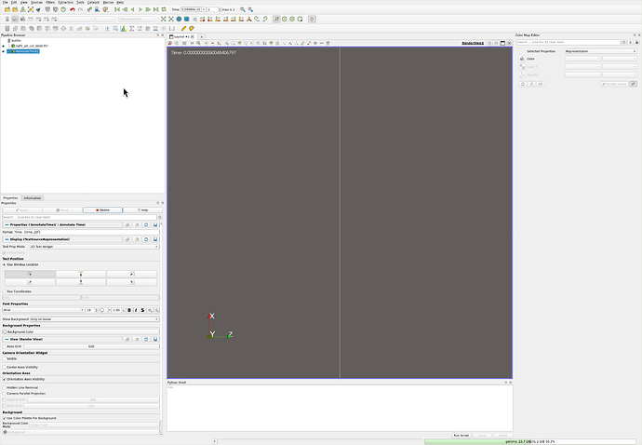Image resolution: width=642 pixels, height=445 pixels.
Task: Open the greyed Representation toolbar combo box
Action: 137,19
